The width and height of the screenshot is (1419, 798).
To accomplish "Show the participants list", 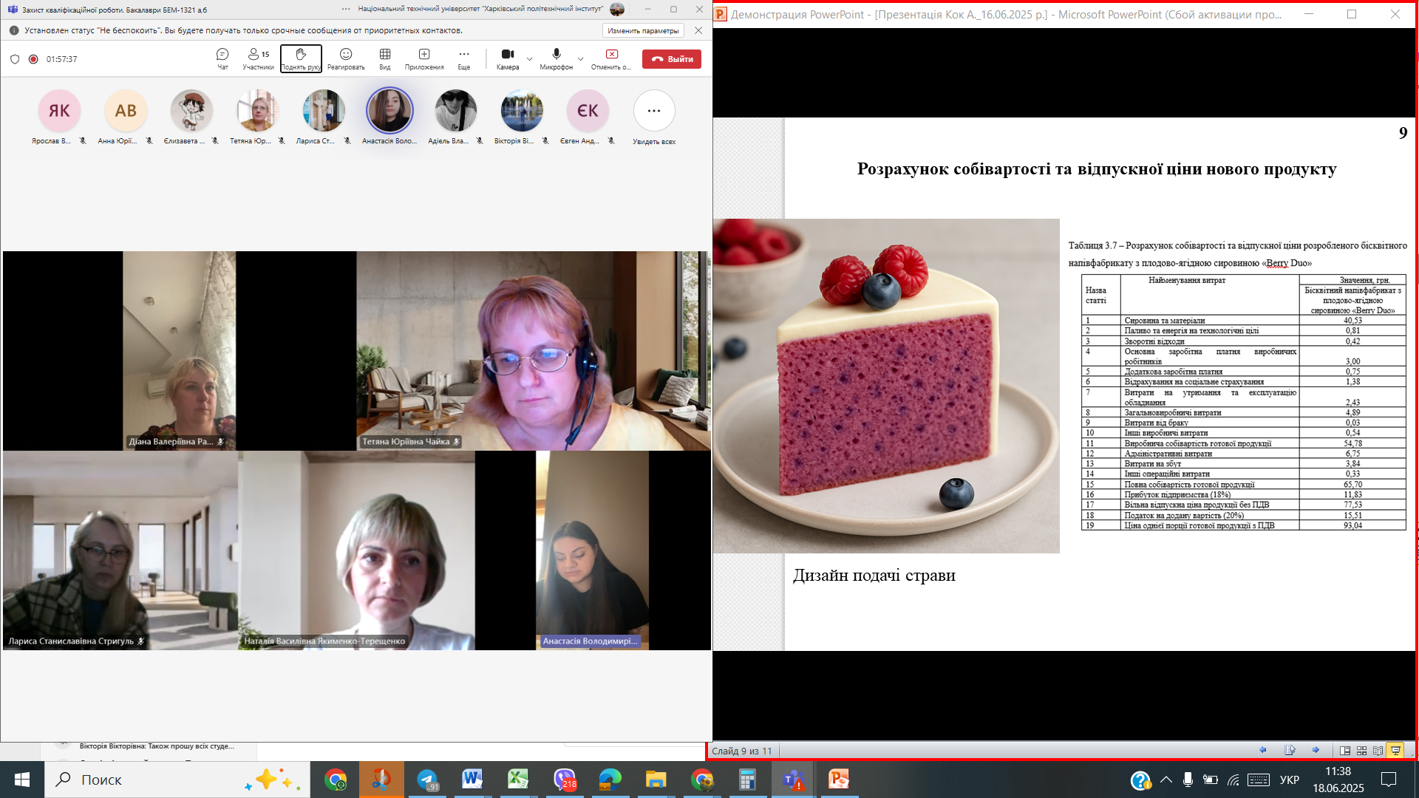I will coord(258,58).
